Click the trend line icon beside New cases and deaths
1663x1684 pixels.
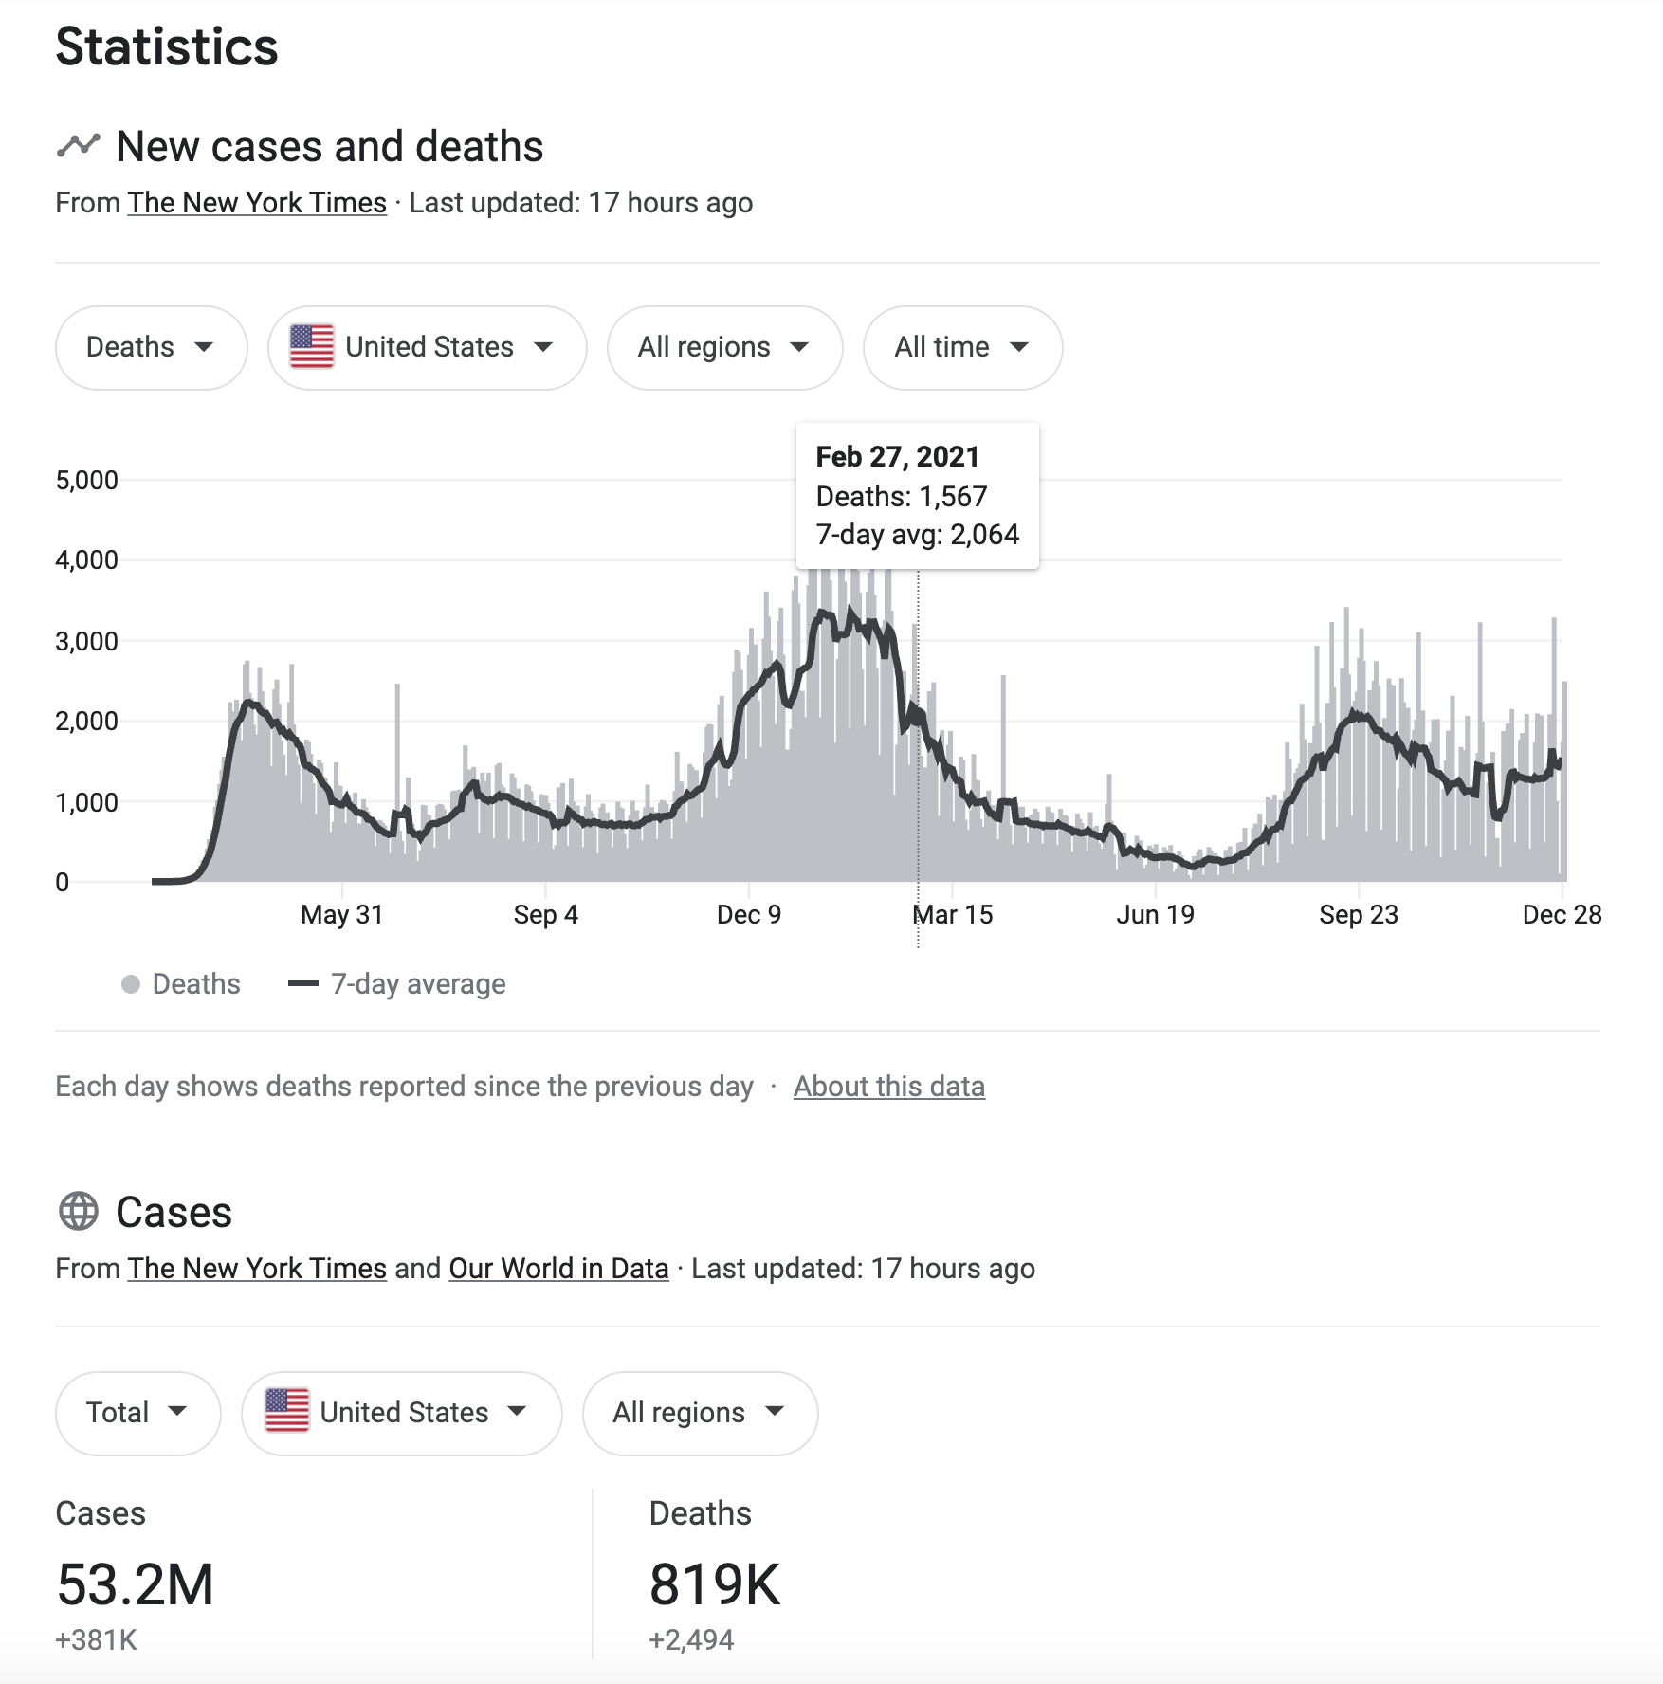[x=78, y=146]
